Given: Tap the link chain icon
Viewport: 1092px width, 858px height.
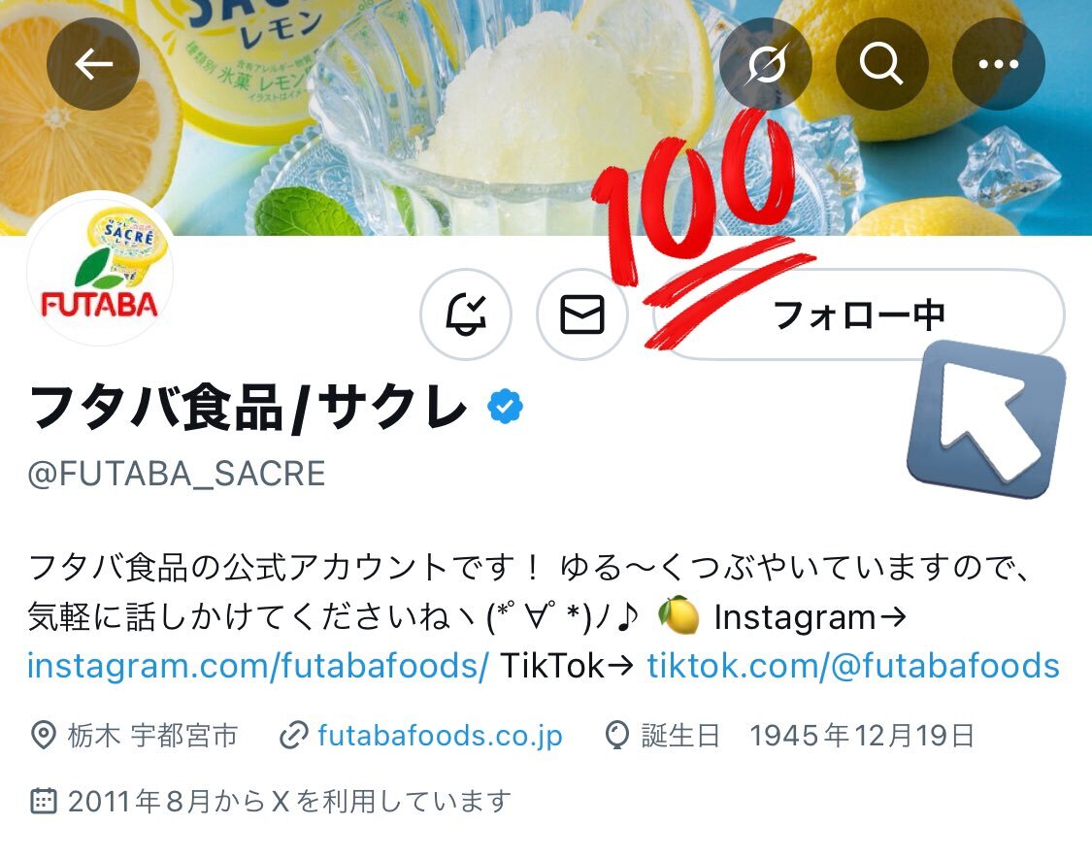Looking at the screenshot, I should [293, 736].
